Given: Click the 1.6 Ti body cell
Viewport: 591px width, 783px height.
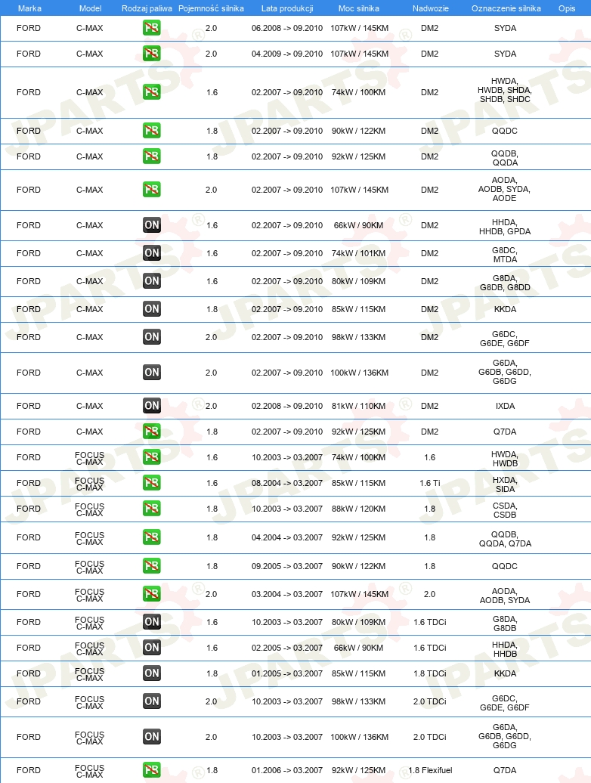Looking at the screenshot, I should click(x=430, y=483).
